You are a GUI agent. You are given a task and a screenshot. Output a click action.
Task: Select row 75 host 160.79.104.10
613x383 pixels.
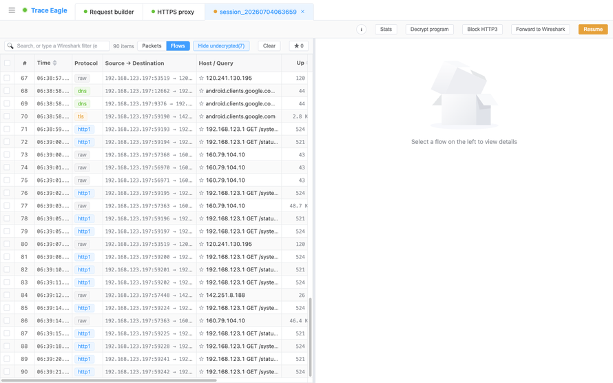coord(154,180)
